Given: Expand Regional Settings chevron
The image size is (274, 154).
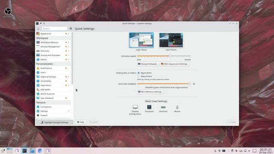Looking at the screenshot, I should click(68, 77).
